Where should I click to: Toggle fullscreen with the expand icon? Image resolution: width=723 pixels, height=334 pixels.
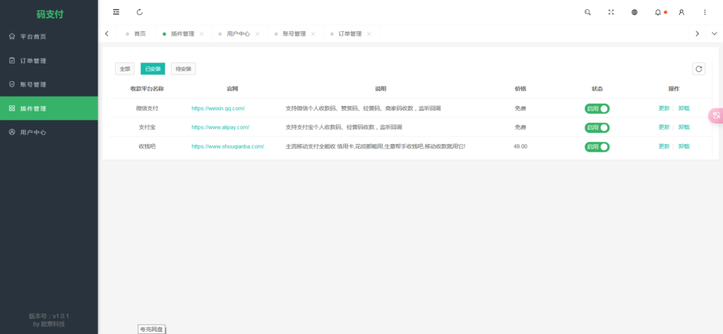point(611,13)
